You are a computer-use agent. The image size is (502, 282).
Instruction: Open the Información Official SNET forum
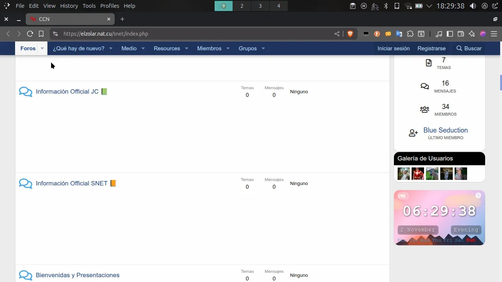[72, 183]
